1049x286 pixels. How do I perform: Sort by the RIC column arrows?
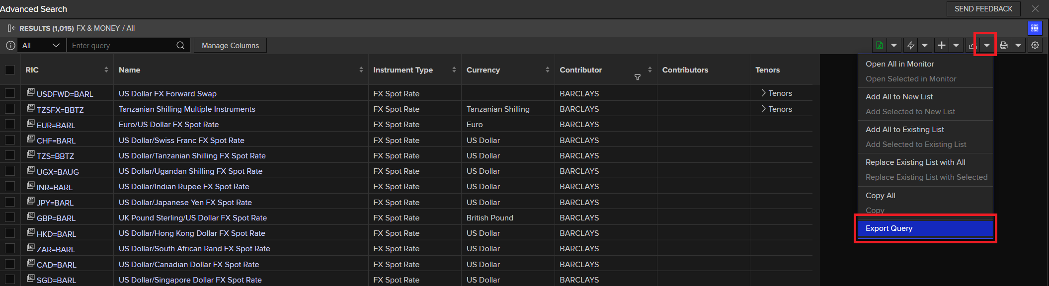[x=106, y=70]
